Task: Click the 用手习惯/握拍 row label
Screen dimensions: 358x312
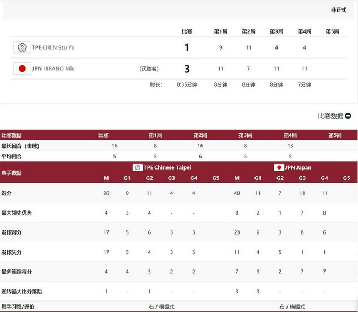Action: pos(18,306)
